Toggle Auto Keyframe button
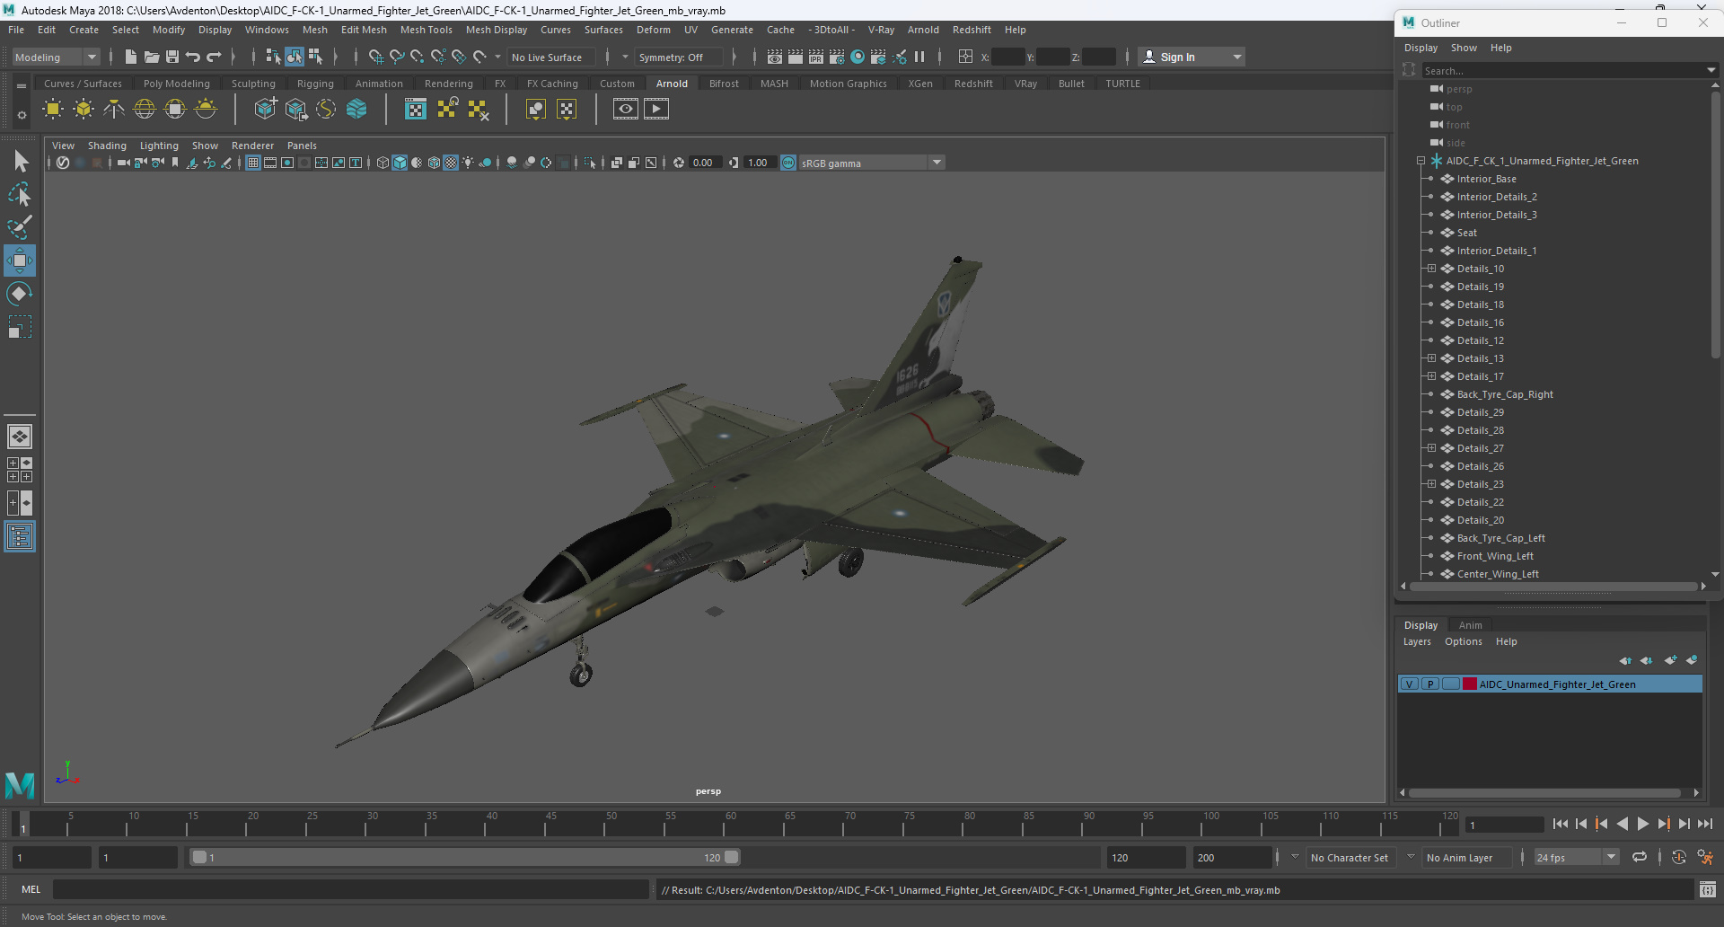 (1679, 857)
